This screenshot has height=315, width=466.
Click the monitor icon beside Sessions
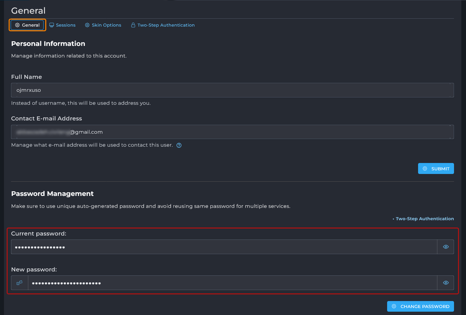pyautogui.click(x=52, y=25)
